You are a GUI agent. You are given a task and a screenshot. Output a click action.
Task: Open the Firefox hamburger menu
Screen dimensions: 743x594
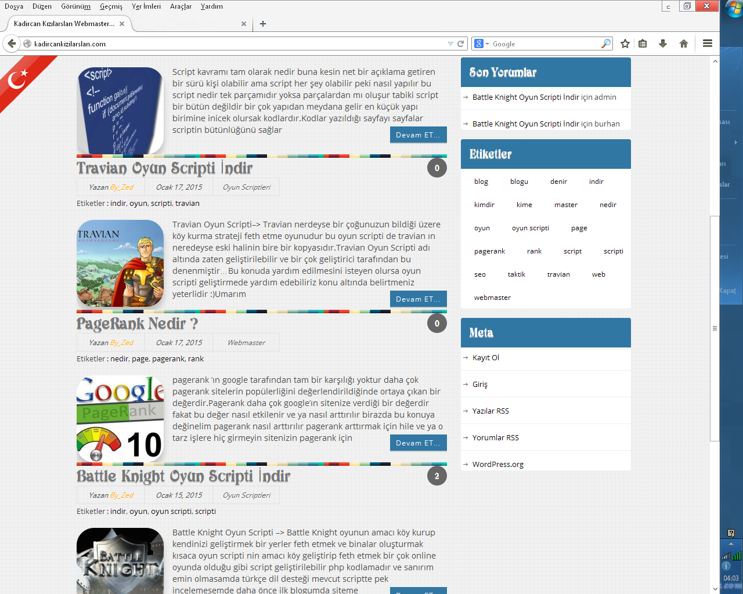tap(708, 44)
